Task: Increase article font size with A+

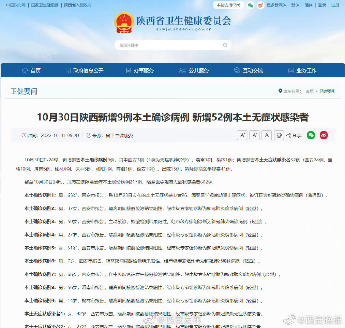Action: (x=242, y=135)
